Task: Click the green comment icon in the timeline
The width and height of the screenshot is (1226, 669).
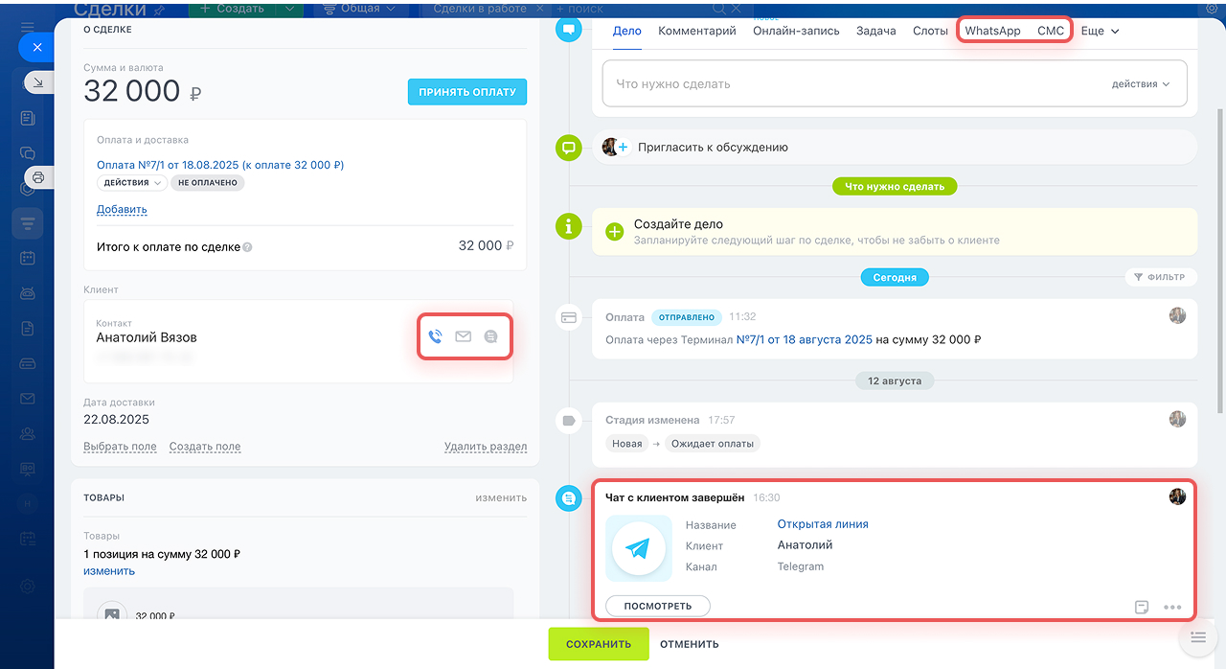Action: 569,148
